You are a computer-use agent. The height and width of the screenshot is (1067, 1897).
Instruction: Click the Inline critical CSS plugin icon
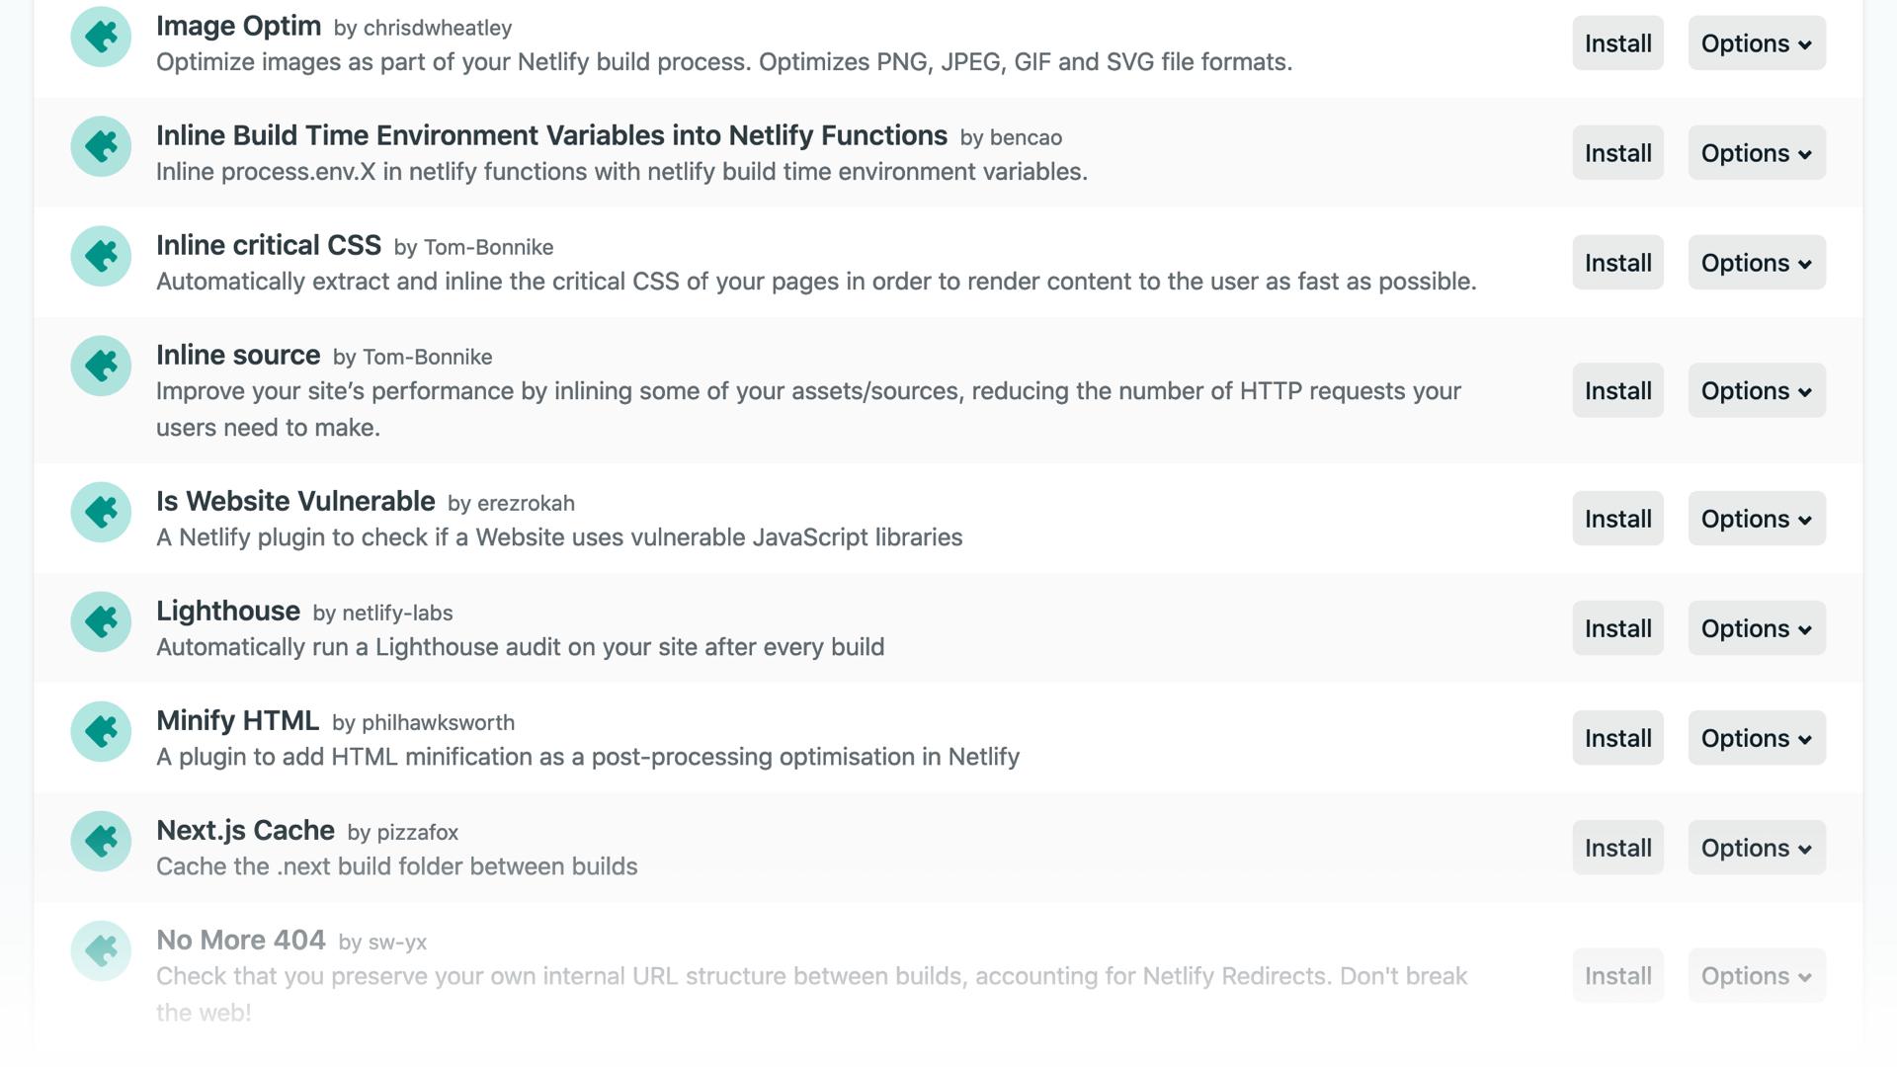click(x=99, y=256)
